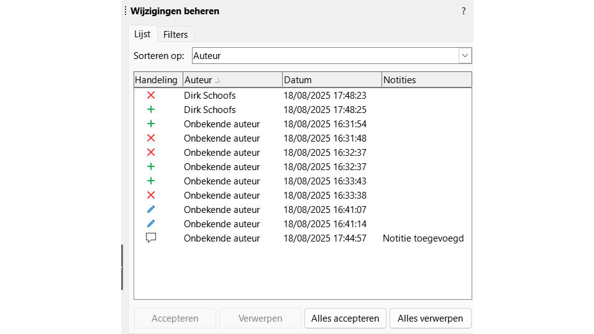Click the red deletion icon dated 16:33:38
This screenshot has height=334, width=594.
pyautogui.click(x=151, y=196)
